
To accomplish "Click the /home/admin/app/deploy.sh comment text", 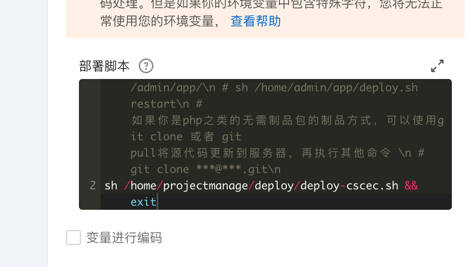I will click(336, 88).
